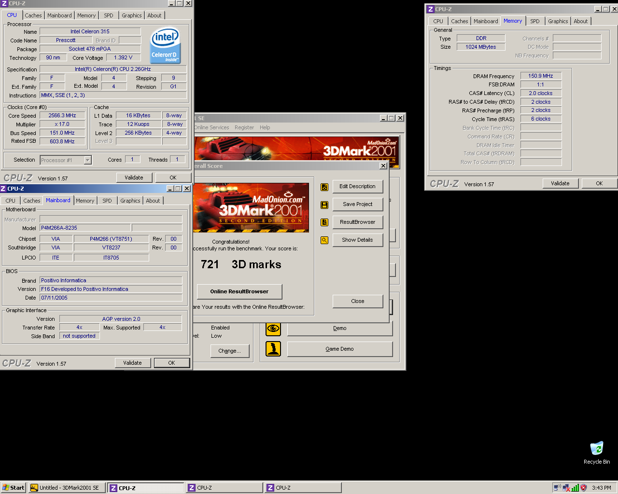This screenshot has height=494, width=618.
Task: Click Name field Intel Celeron 315
Action: [90, 31]
